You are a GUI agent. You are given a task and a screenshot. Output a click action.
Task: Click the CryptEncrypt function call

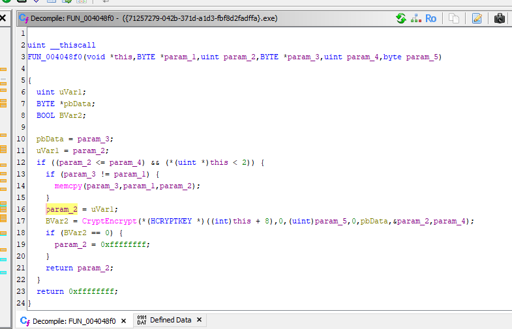tap(108, 221)
